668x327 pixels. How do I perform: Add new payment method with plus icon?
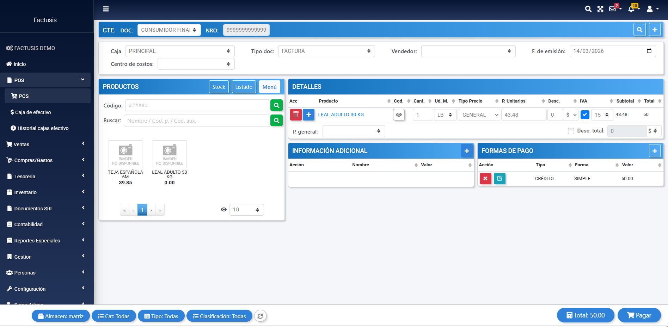(655, 151)
